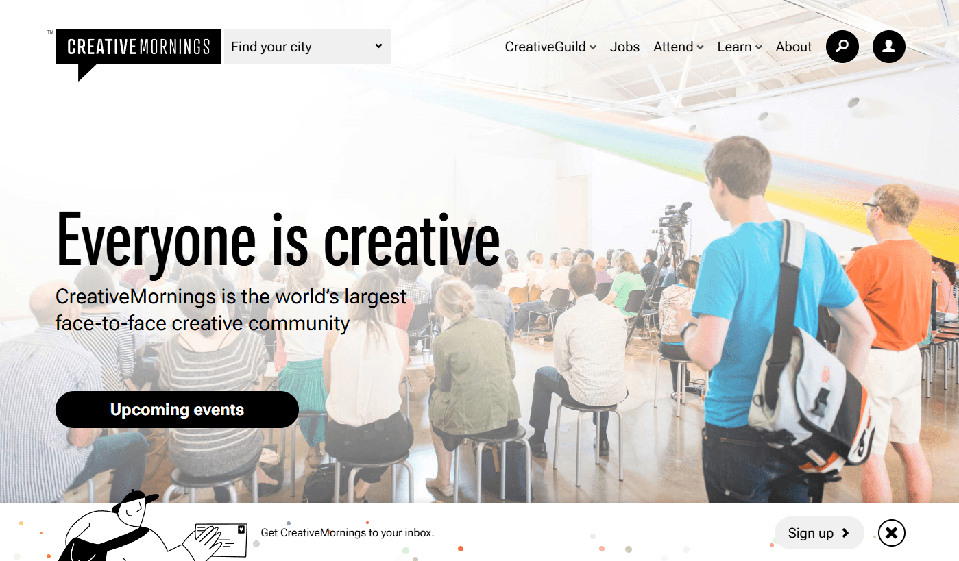Click the Sign up button
This screenshot has height=561, width=959.
tap(819, 533)
